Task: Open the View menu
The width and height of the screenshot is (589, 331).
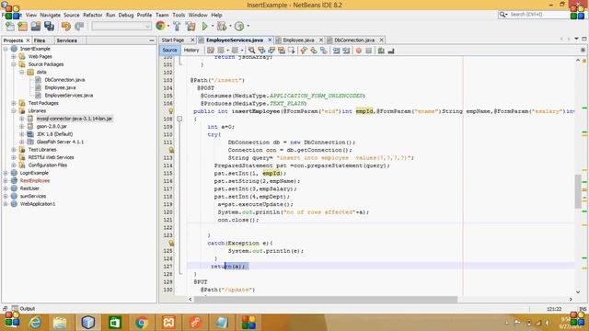Action: 31,15
